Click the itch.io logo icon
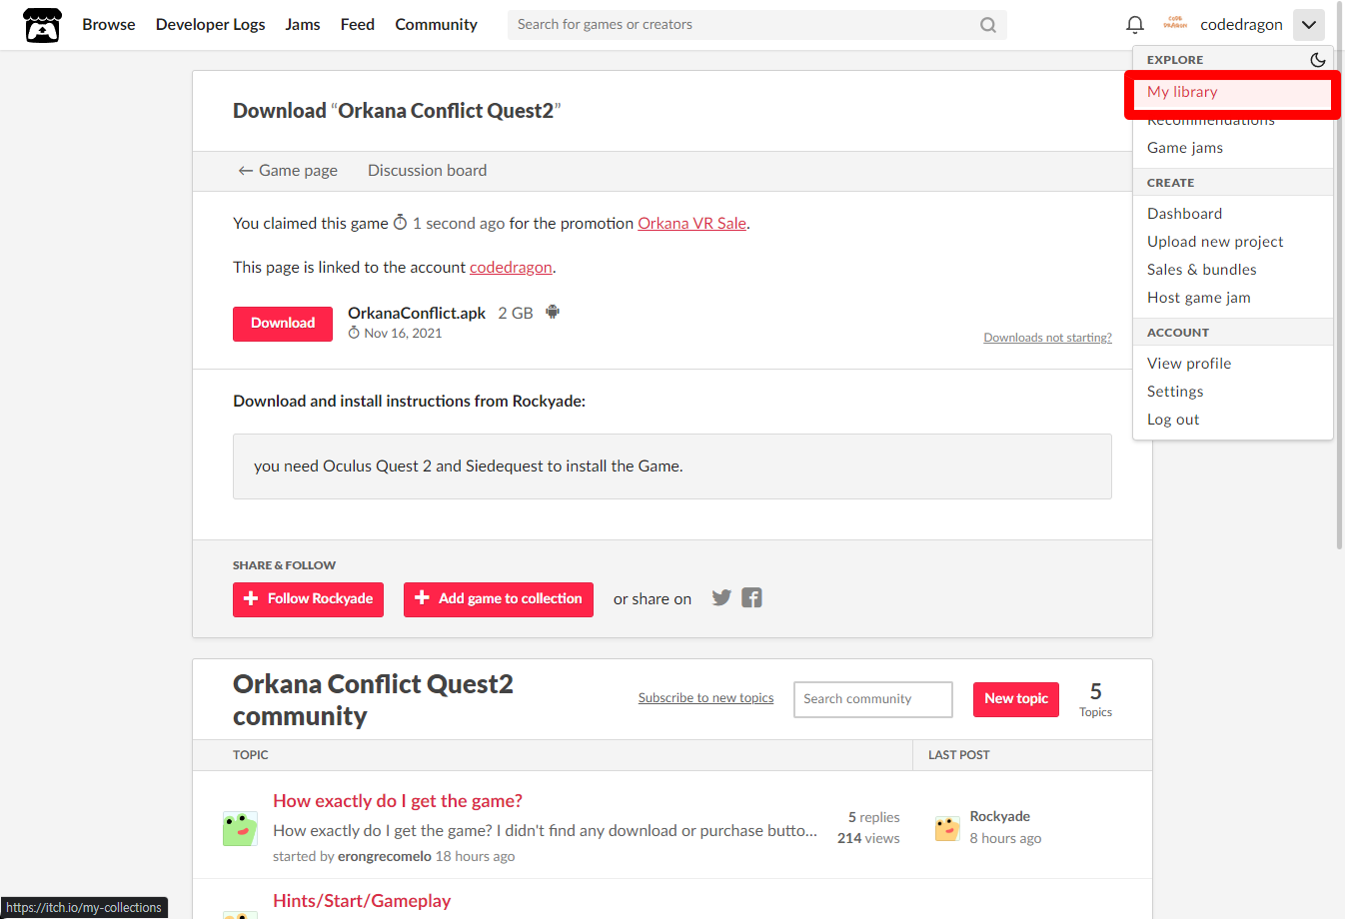The width and height of the screenshot is (1345, 919). point(42,25)
